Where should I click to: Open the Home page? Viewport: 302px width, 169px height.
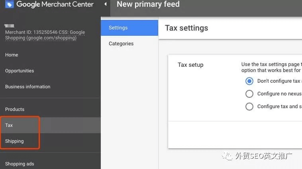click(12, 55)
